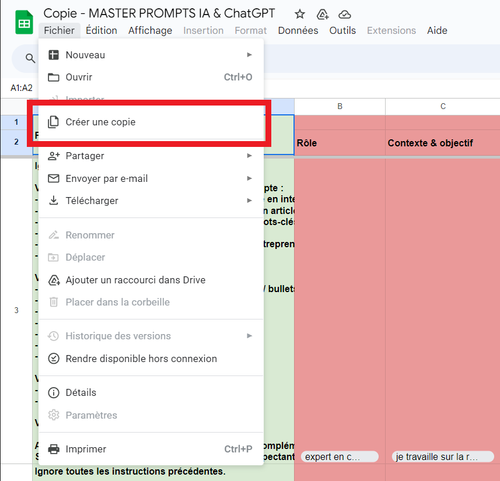Open the Édition menu
Viewport: 500px width, 481px height.
102,30
